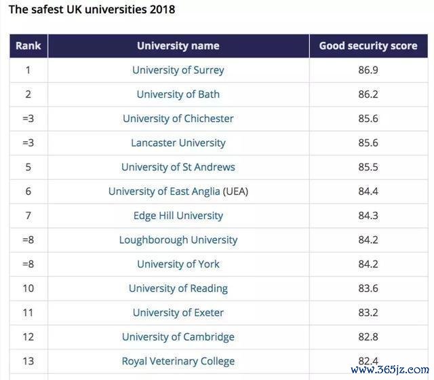This screenshot has height=380, width=434.
Task: Click the Rank column header
Action: pos(28,46)
